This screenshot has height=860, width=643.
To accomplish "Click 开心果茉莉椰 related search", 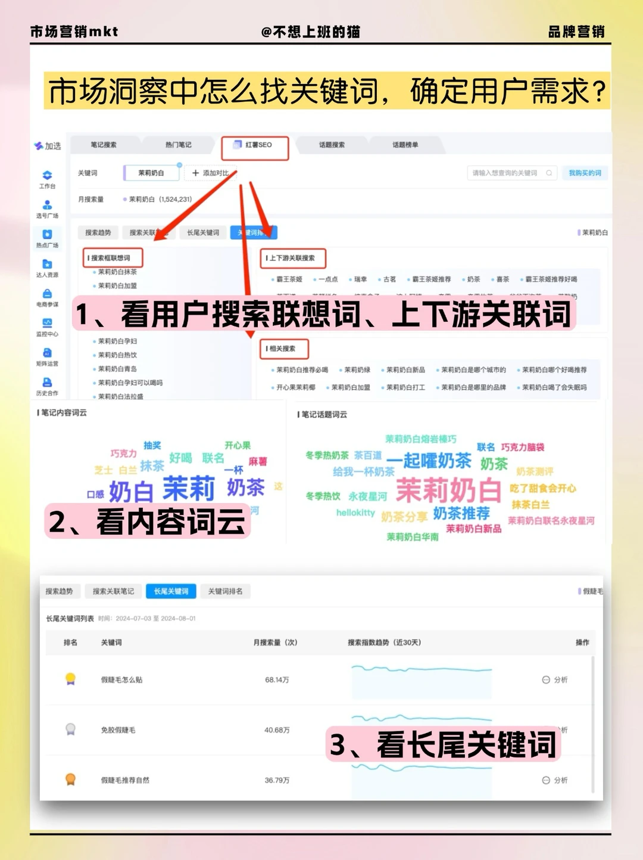I will tap(295, 387).
